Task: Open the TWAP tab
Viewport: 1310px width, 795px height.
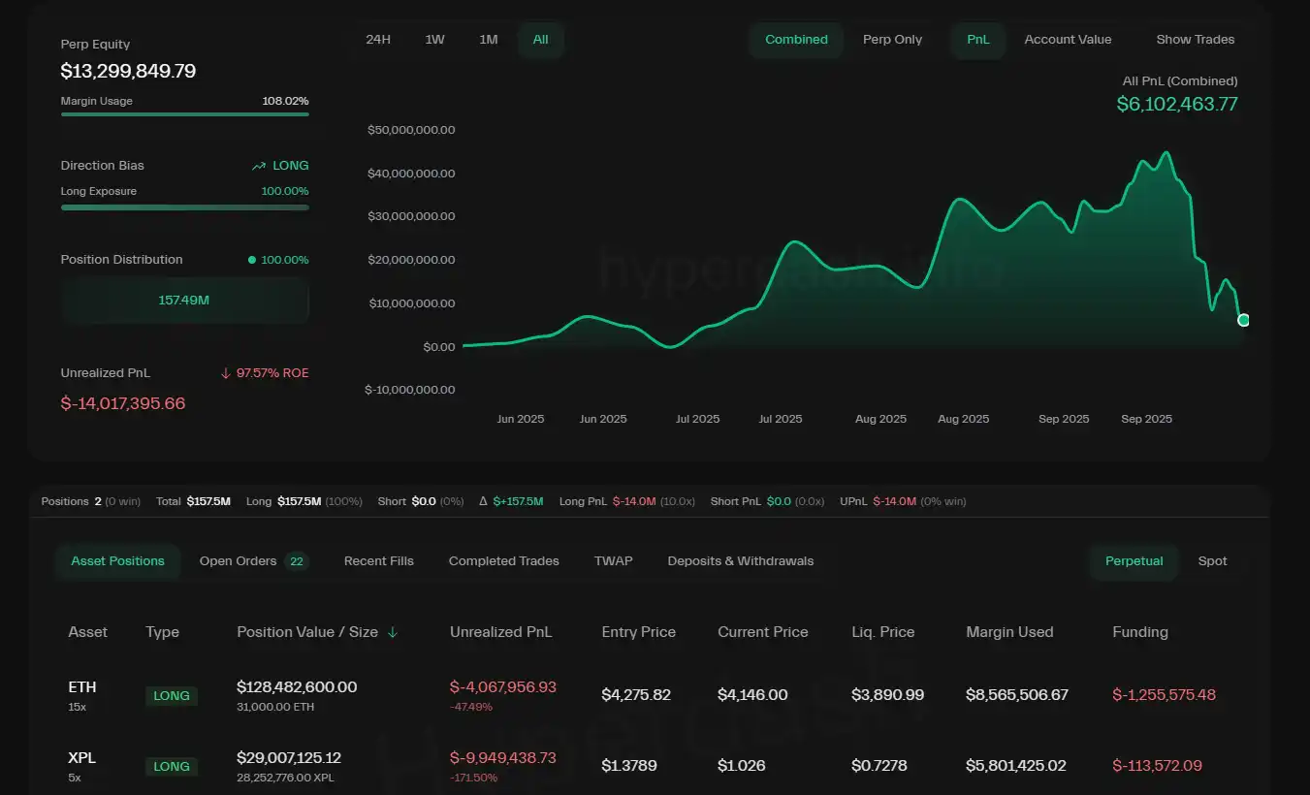Action: point(613,560)
